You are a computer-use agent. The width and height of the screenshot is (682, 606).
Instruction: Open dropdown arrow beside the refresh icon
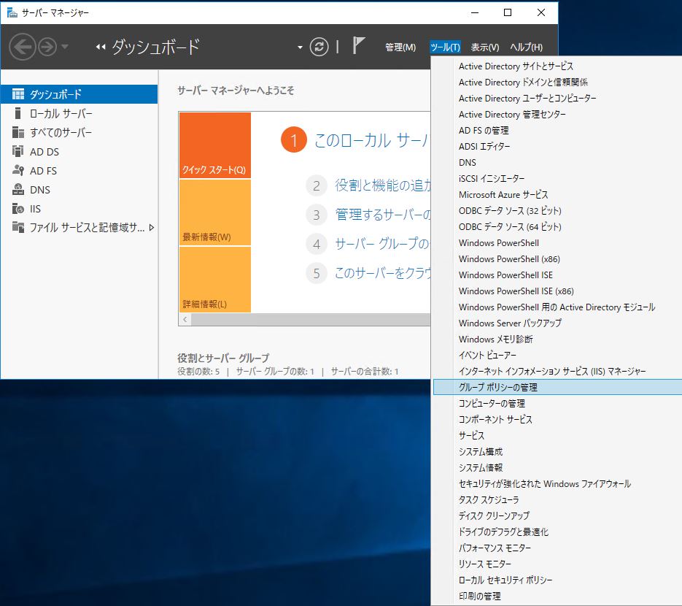click(300, 47)
